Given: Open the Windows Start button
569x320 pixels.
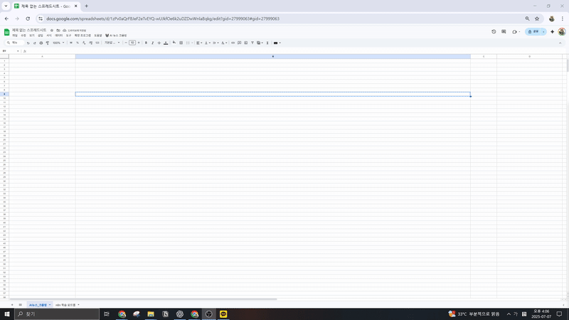Looking at the screenshot, I should click(7, 314).
